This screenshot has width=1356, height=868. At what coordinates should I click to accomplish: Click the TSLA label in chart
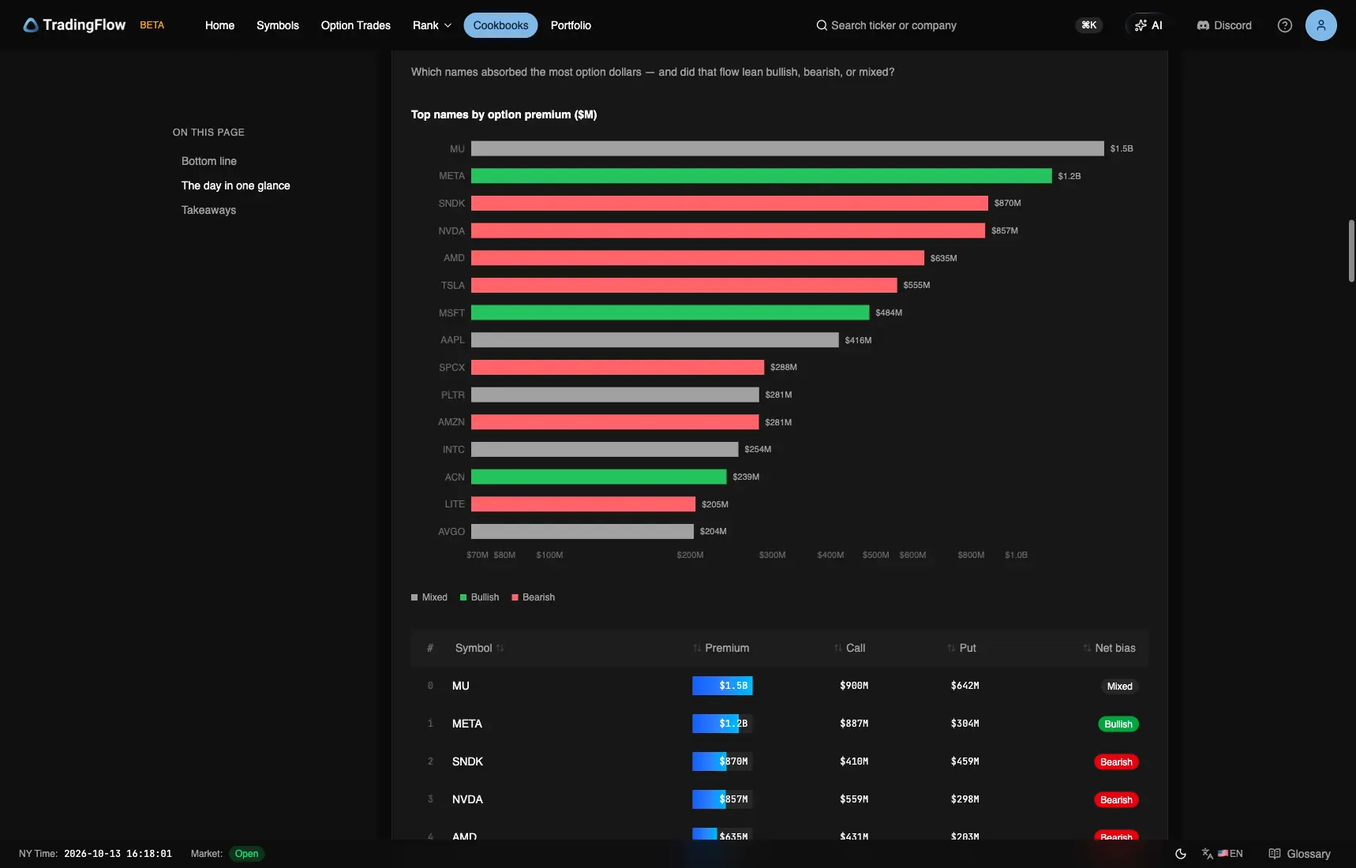453,286
